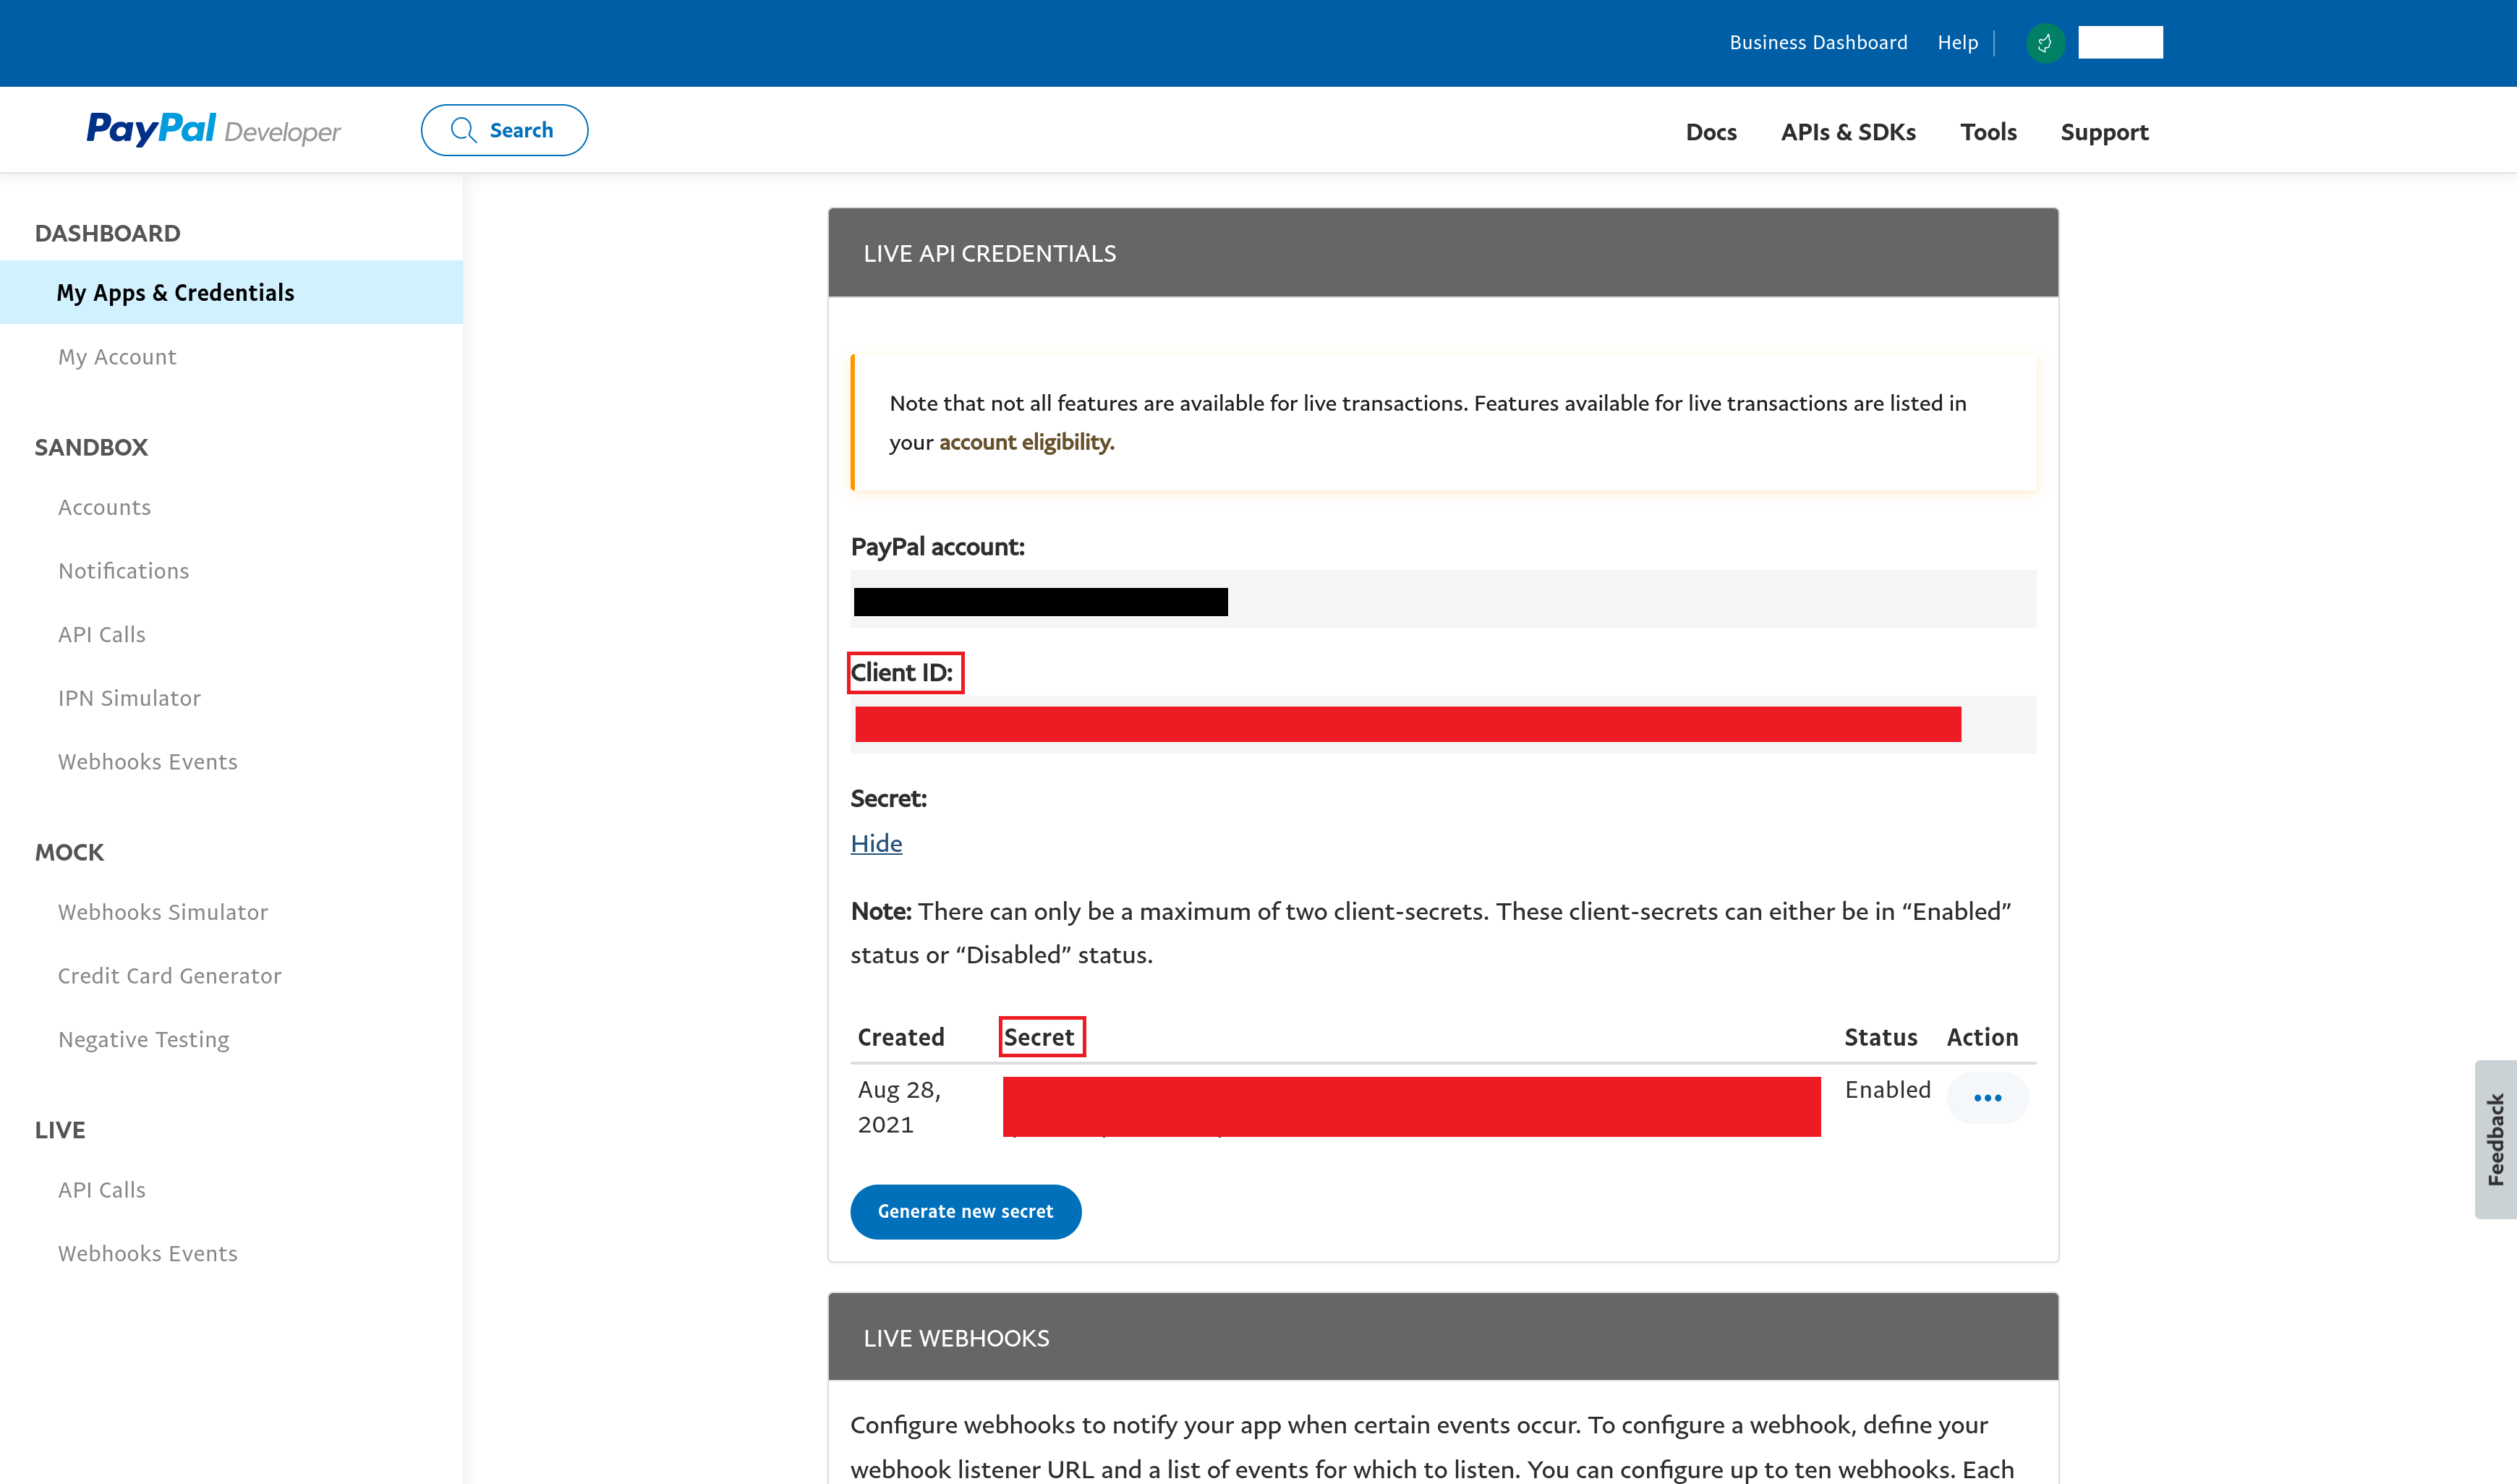Open Credit Card Generator
Screen dimensions: 2517x1484
pyautogui.click(x=169, y=975)
